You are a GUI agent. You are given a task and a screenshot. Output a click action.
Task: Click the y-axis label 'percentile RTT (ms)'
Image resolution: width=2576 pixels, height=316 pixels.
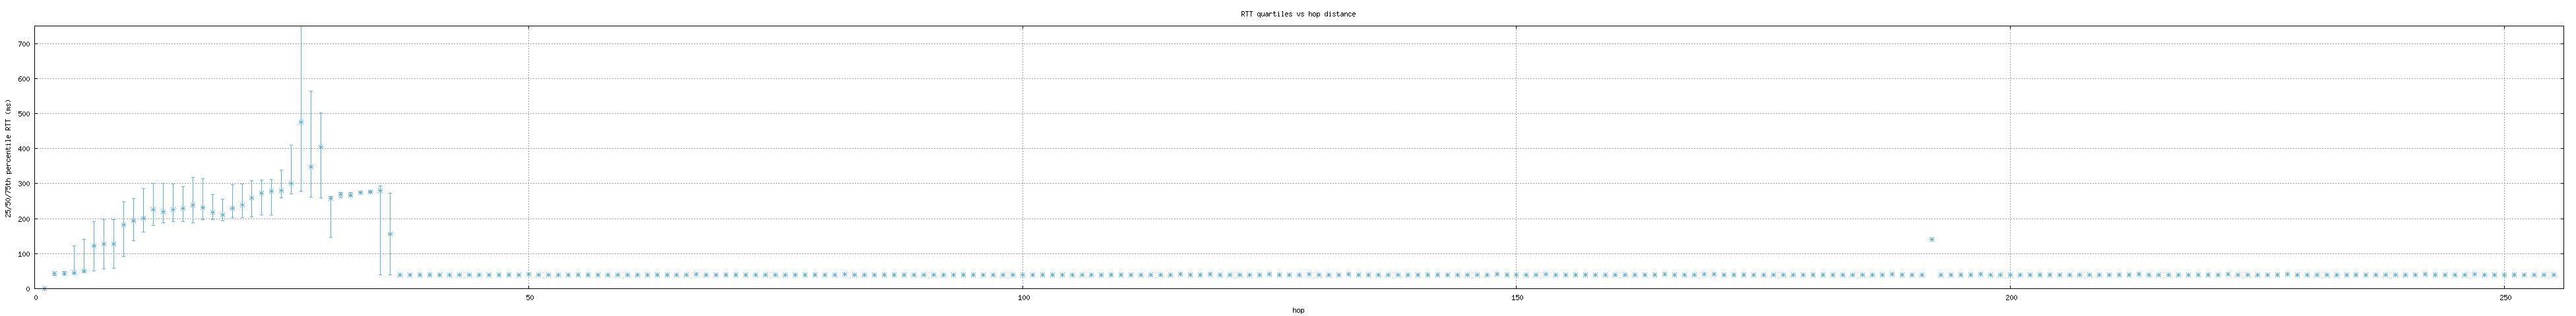[8, 159]
